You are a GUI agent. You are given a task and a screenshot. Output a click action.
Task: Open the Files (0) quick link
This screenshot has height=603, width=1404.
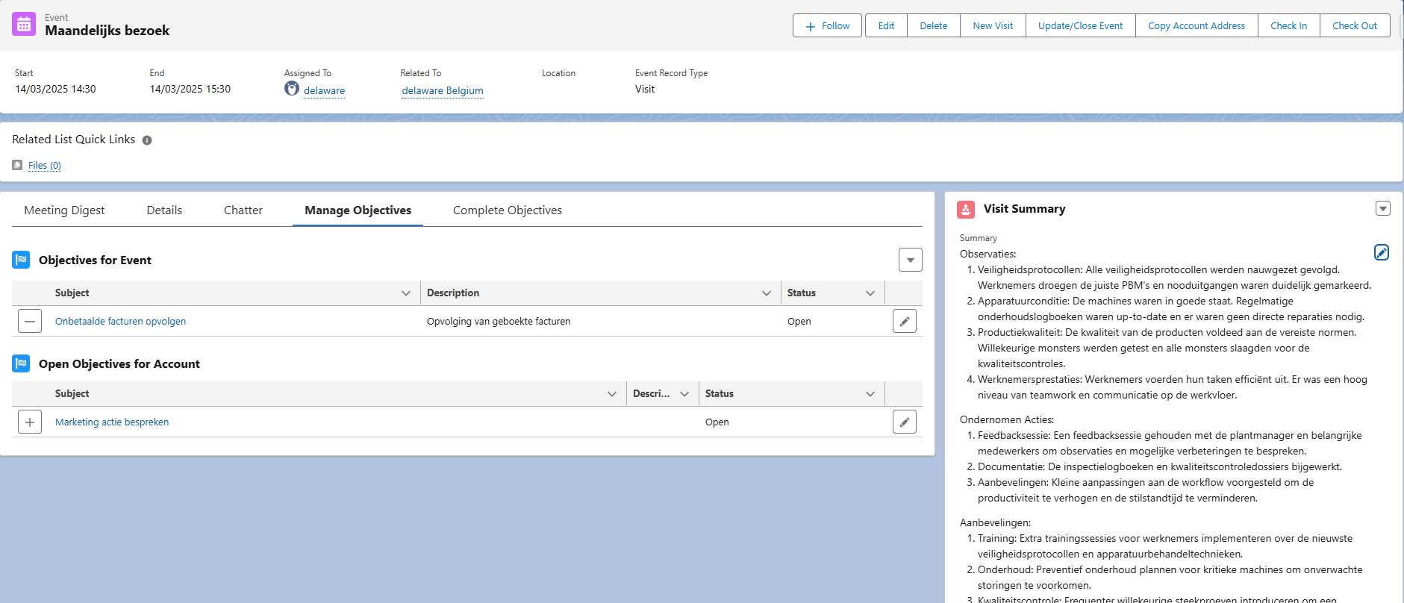44,166
